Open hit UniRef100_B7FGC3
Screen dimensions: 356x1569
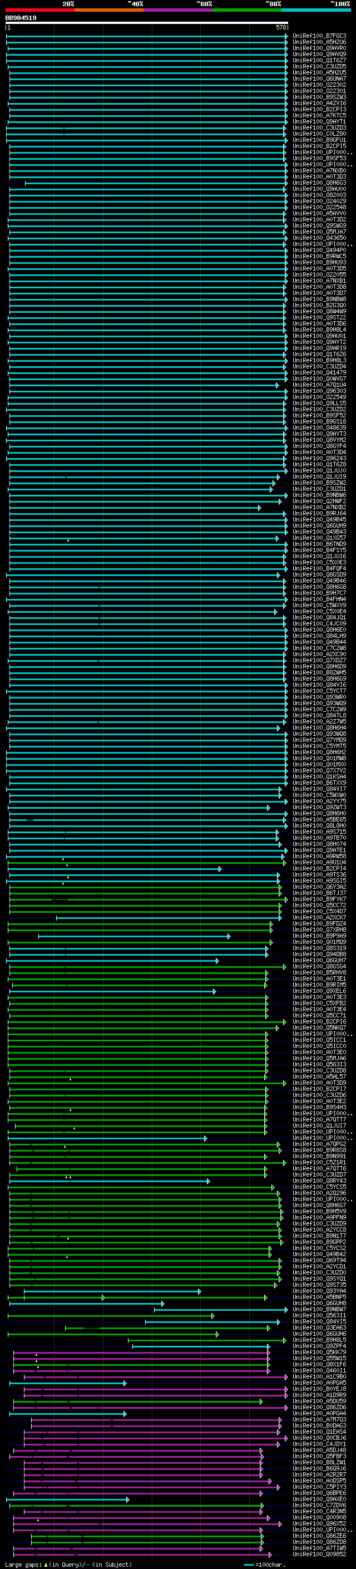[x=319, y=36]
